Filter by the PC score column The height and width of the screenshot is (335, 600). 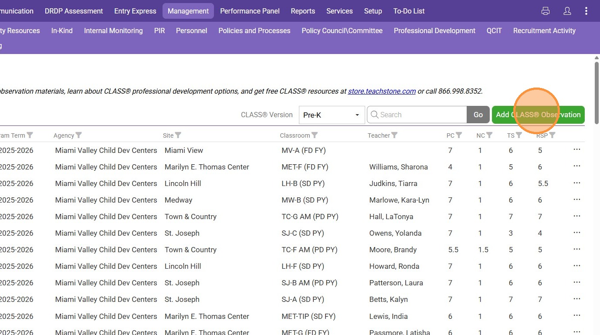pos(459,135)
